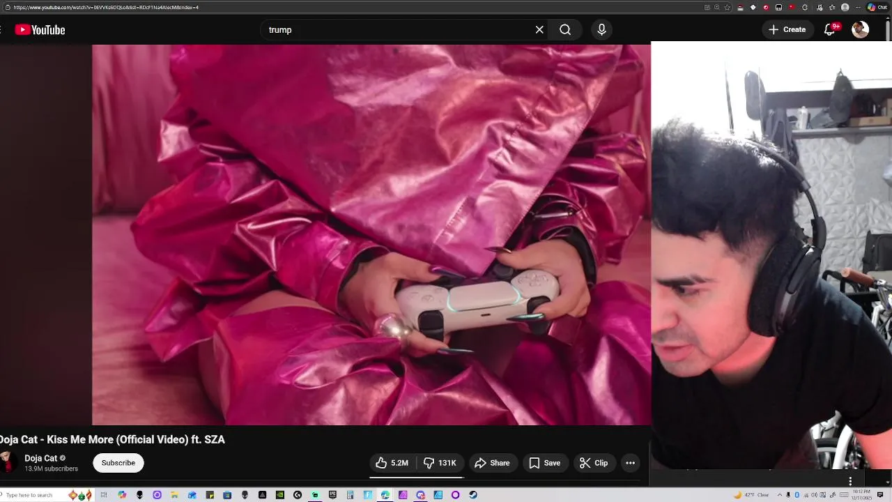Screen dimensions: 892x502
Task: Show hidden system tray icons chevron
Action: 780,495
